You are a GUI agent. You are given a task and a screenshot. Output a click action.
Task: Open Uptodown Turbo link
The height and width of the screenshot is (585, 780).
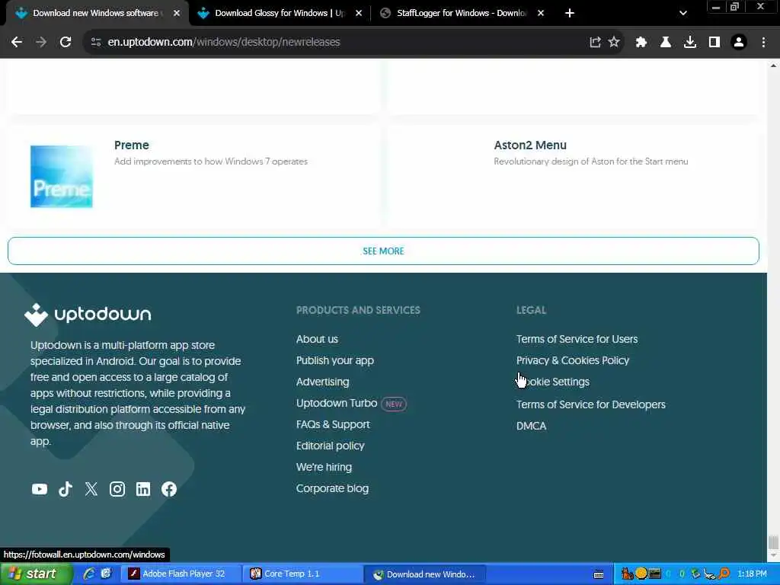[336, 404]
